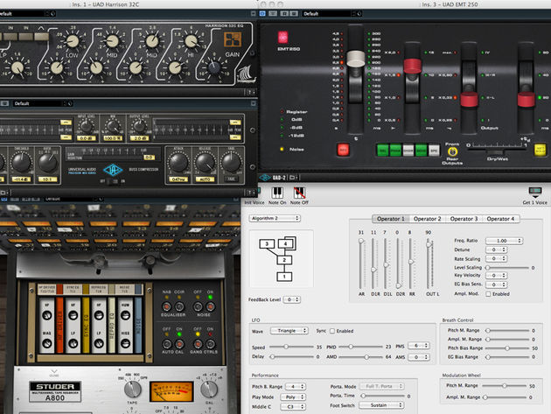Toggle the Equaliser CCIR button on Studer
Image resolution: width=551 pixels, height=414 pixels.
(179, 306)
